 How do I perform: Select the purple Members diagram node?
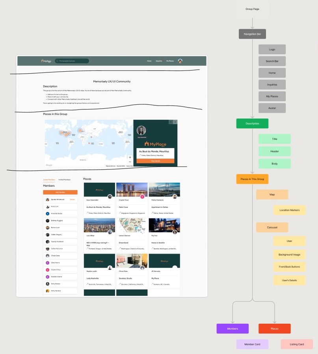(x=232, y=329)
